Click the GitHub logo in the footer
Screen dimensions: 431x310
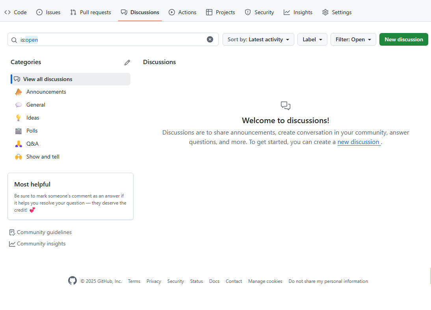[72, 281]
